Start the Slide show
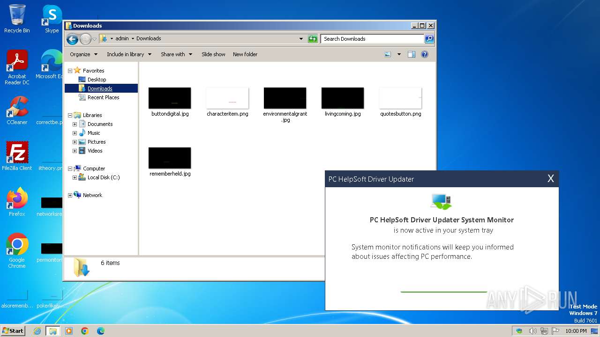Screen dimensions: 600x337 [213, 54]
